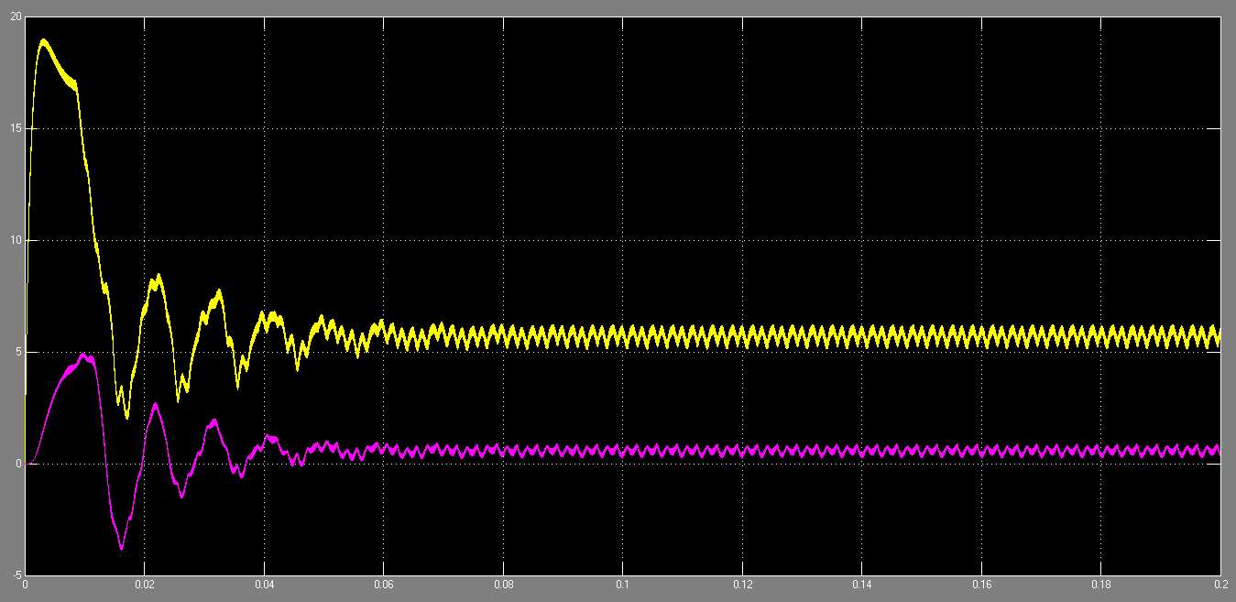Click magenta steady-state signal at time 0.16
Viewport: 1236px width, 602px height.
[981, 451]
